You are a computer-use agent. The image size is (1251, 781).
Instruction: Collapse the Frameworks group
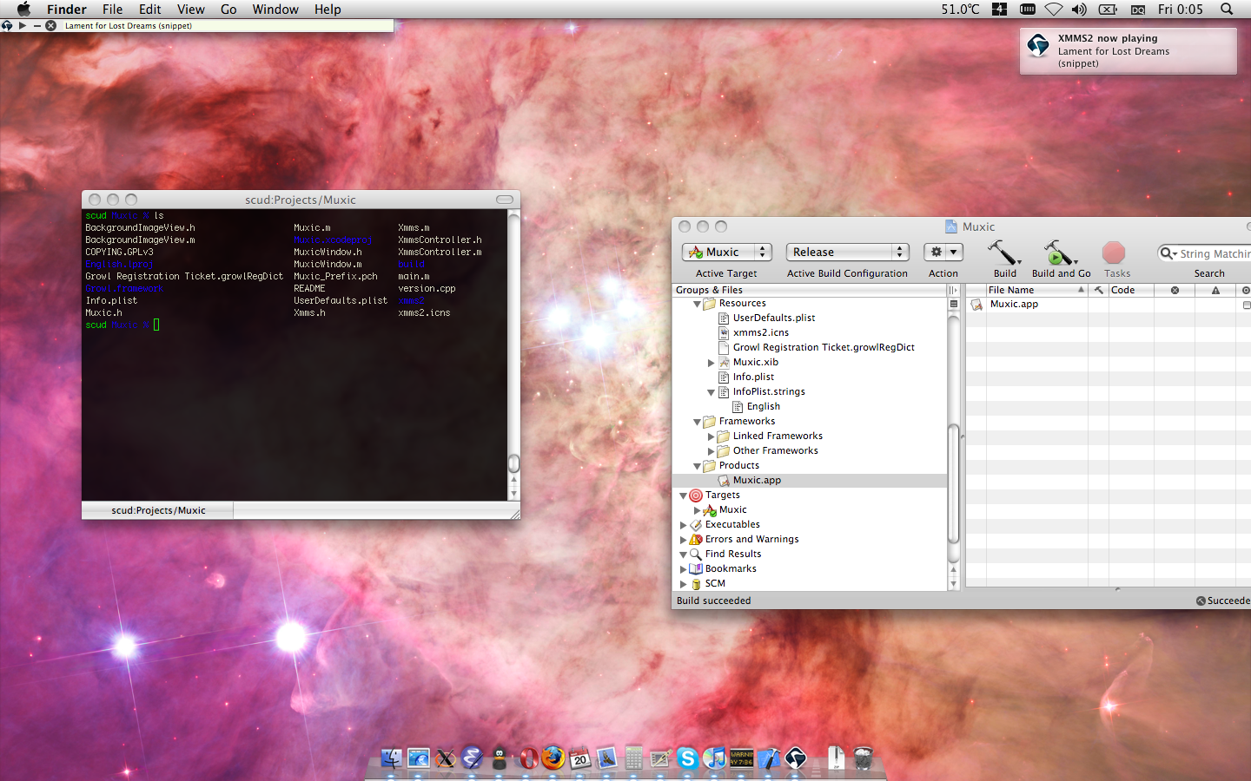[x=697, y=422]
